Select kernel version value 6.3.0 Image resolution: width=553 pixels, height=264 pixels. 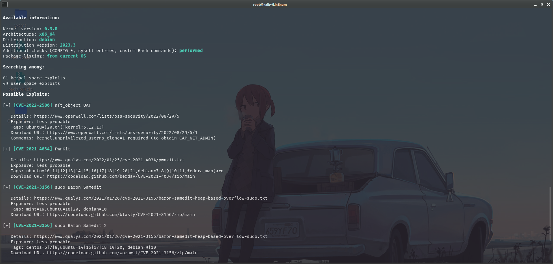point(51,29)
